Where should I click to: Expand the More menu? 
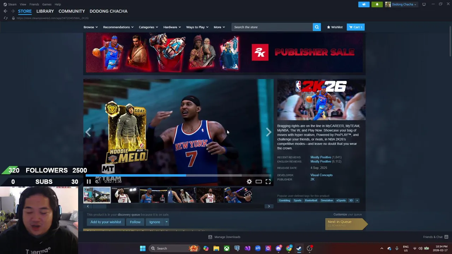click(219, 27)
